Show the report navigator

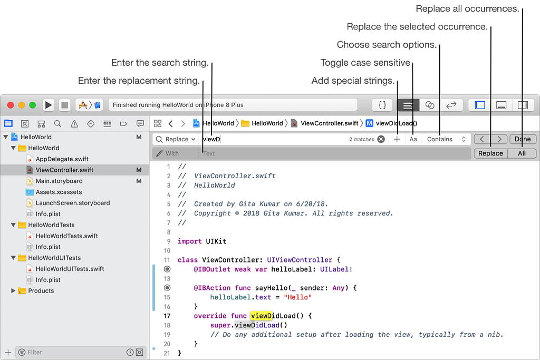coord(140,123)
